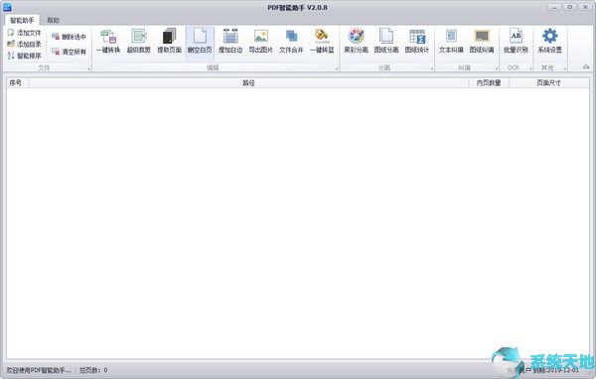
Task: Expand the 纠偏 group dialog launcher
Action: [x=497, y=68]
